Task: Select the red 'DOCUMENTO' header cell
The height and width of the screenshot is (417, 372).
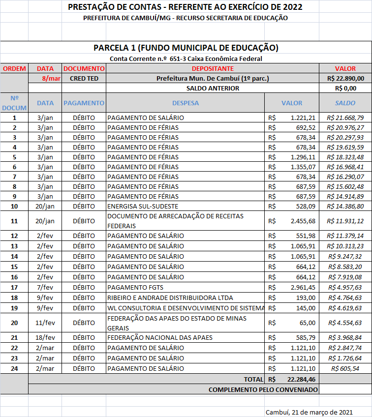Action: click(84, 69)
